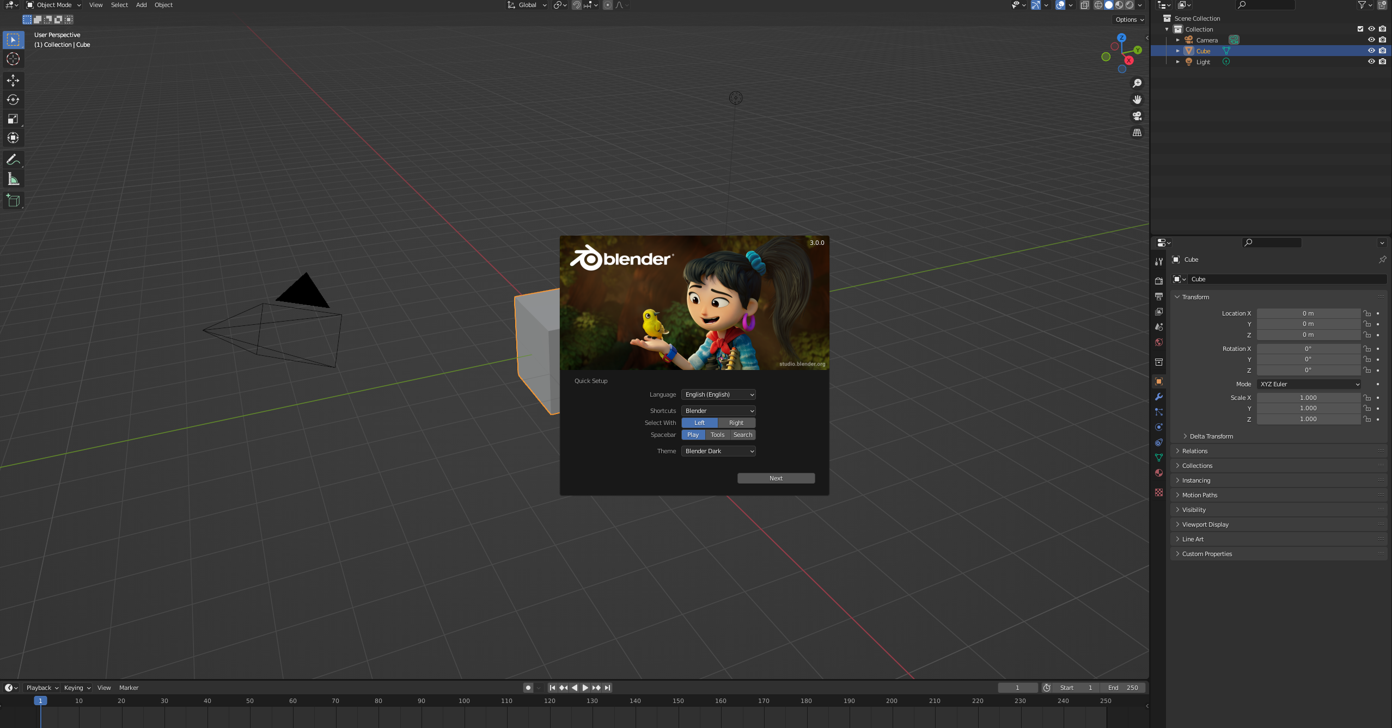Click the Next button in Quick Setup
Screen dimensions: 1392x728
[776, 478]
